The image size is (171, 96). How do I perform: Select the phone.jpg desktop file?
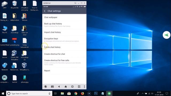[x=25, y=79]
